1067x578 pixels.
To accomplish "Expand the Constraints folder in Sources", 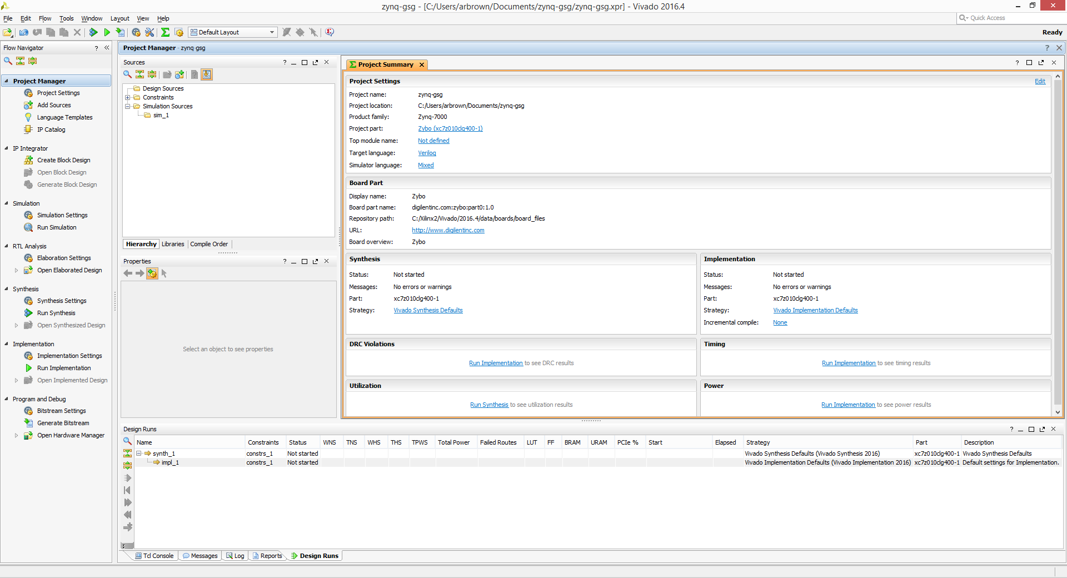I will (127, 97).
